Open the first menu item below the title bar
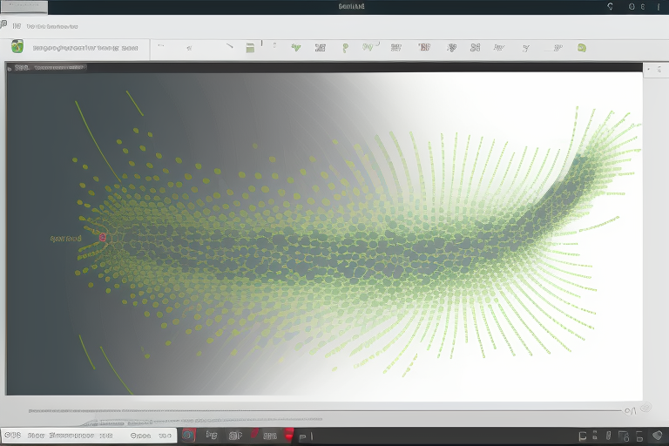 pos(17,26)
